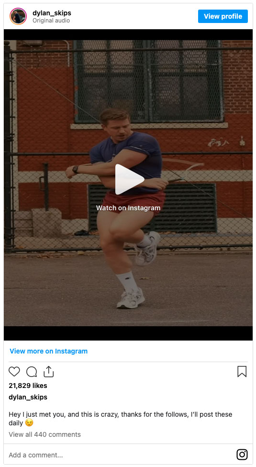
Task: Open dylan_skips profile picture avatar
Action: click(x=18, y=16)
